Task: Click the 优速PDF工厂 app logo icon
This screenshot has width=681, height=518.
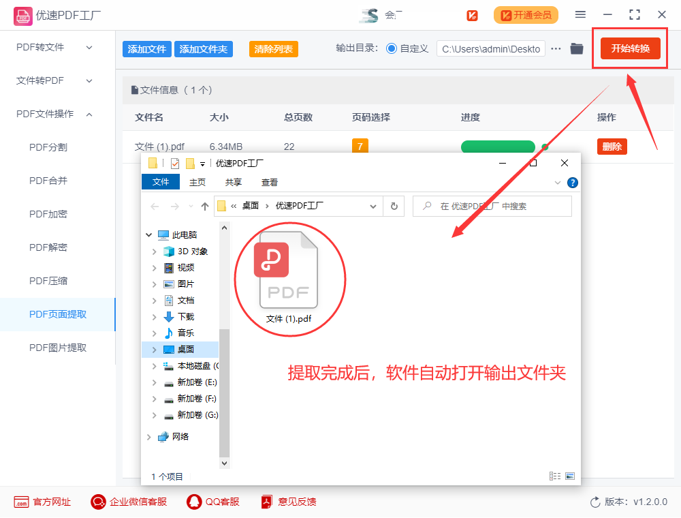Action: [22, 16]
